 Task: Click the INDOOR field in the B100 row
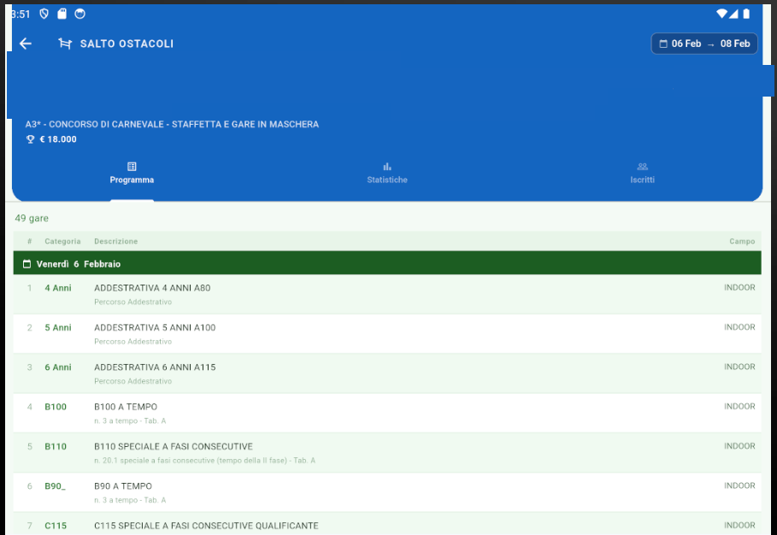click(x=739, y=406)
